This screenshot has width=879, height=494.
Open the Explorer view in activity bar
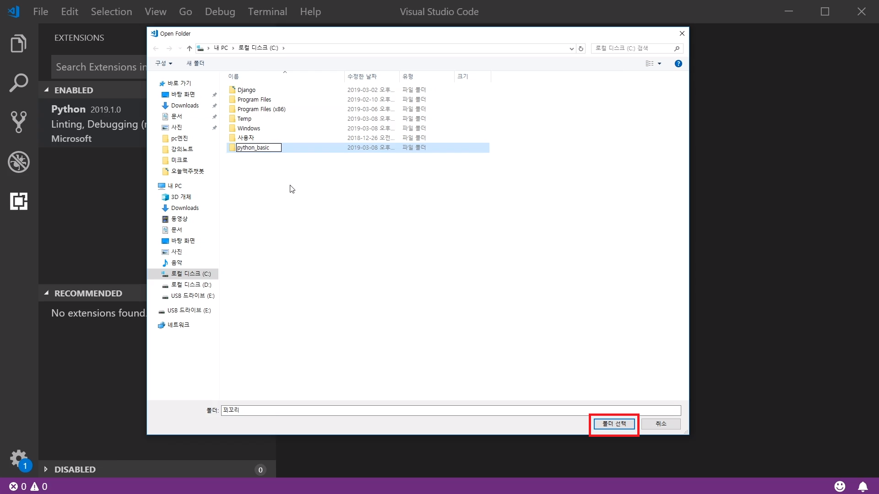pos(19,43)
